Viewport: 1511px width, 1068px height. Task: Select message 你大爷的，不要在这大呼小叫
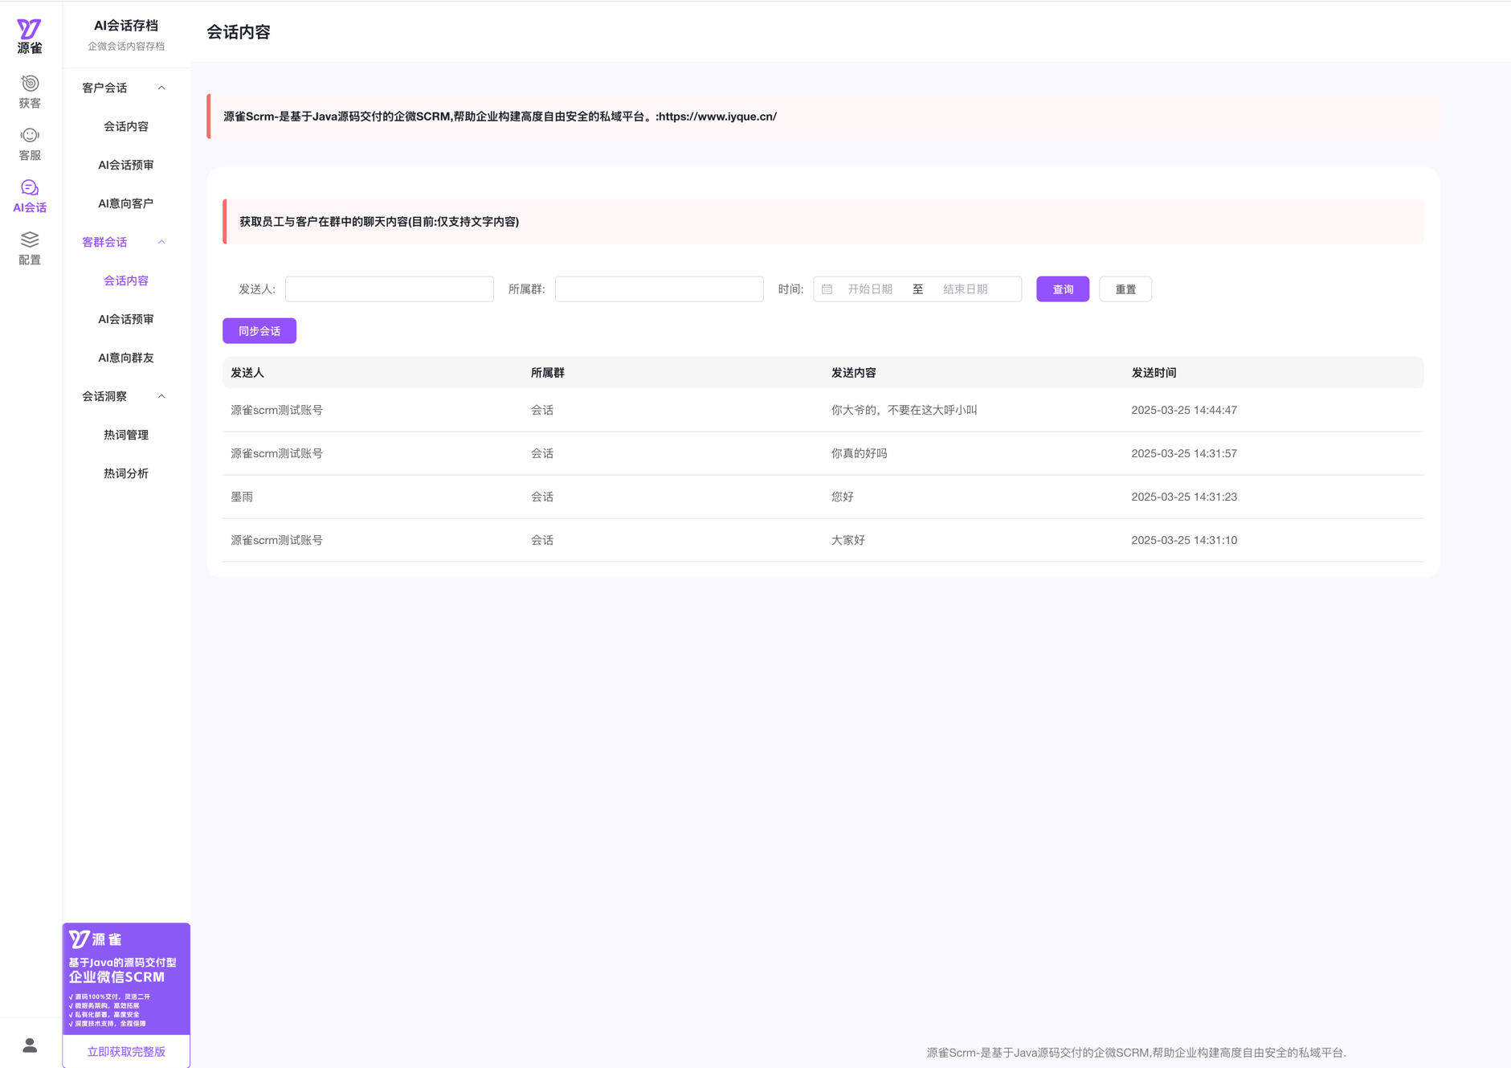pyautogui.click(x=905, y=410)
